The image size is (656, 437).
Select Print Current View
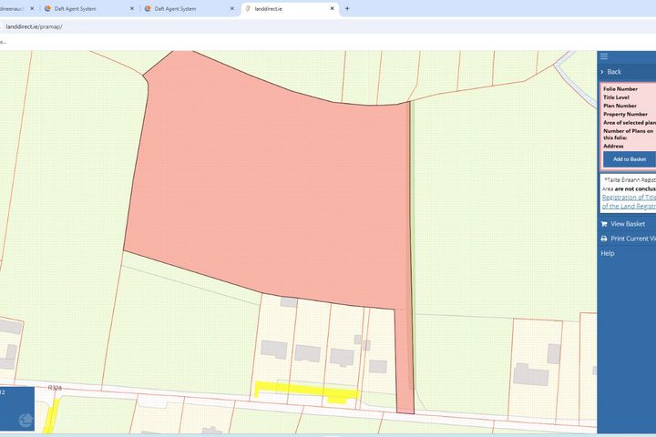(x=633, y=239)
